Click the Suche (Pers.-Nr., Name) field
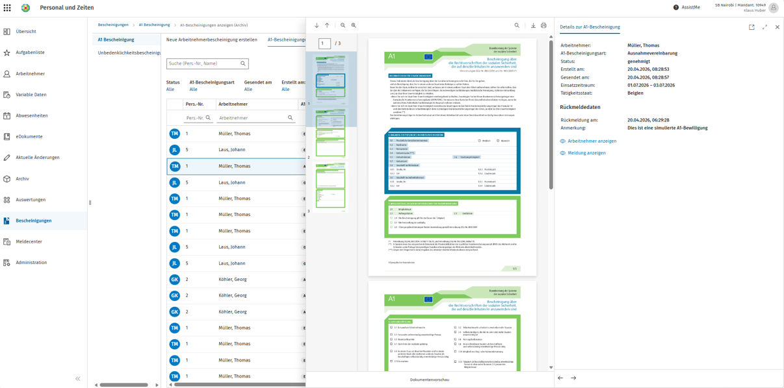The image size is (784, 388). 207,64
